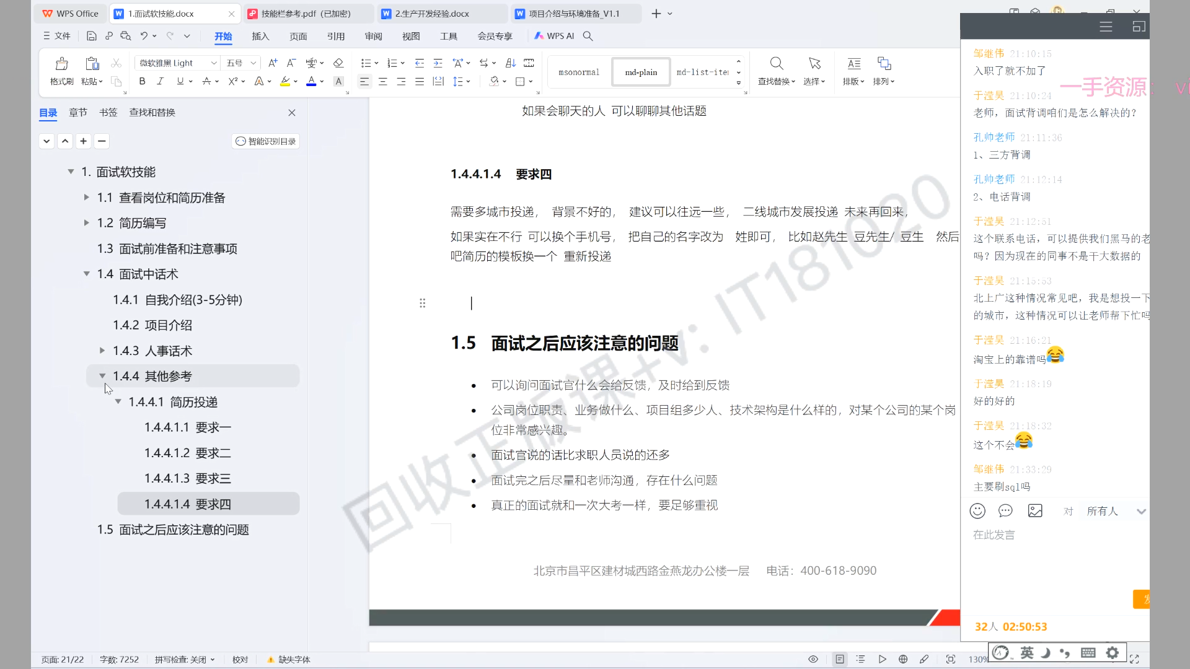
Task: Click the clear formatting eraser icon
Action: coord(338,63)
